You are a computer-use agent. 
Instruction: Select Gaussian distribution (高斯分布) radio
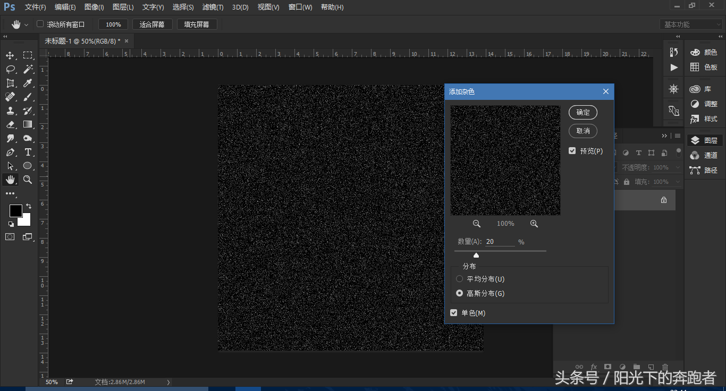click(460, 293)
